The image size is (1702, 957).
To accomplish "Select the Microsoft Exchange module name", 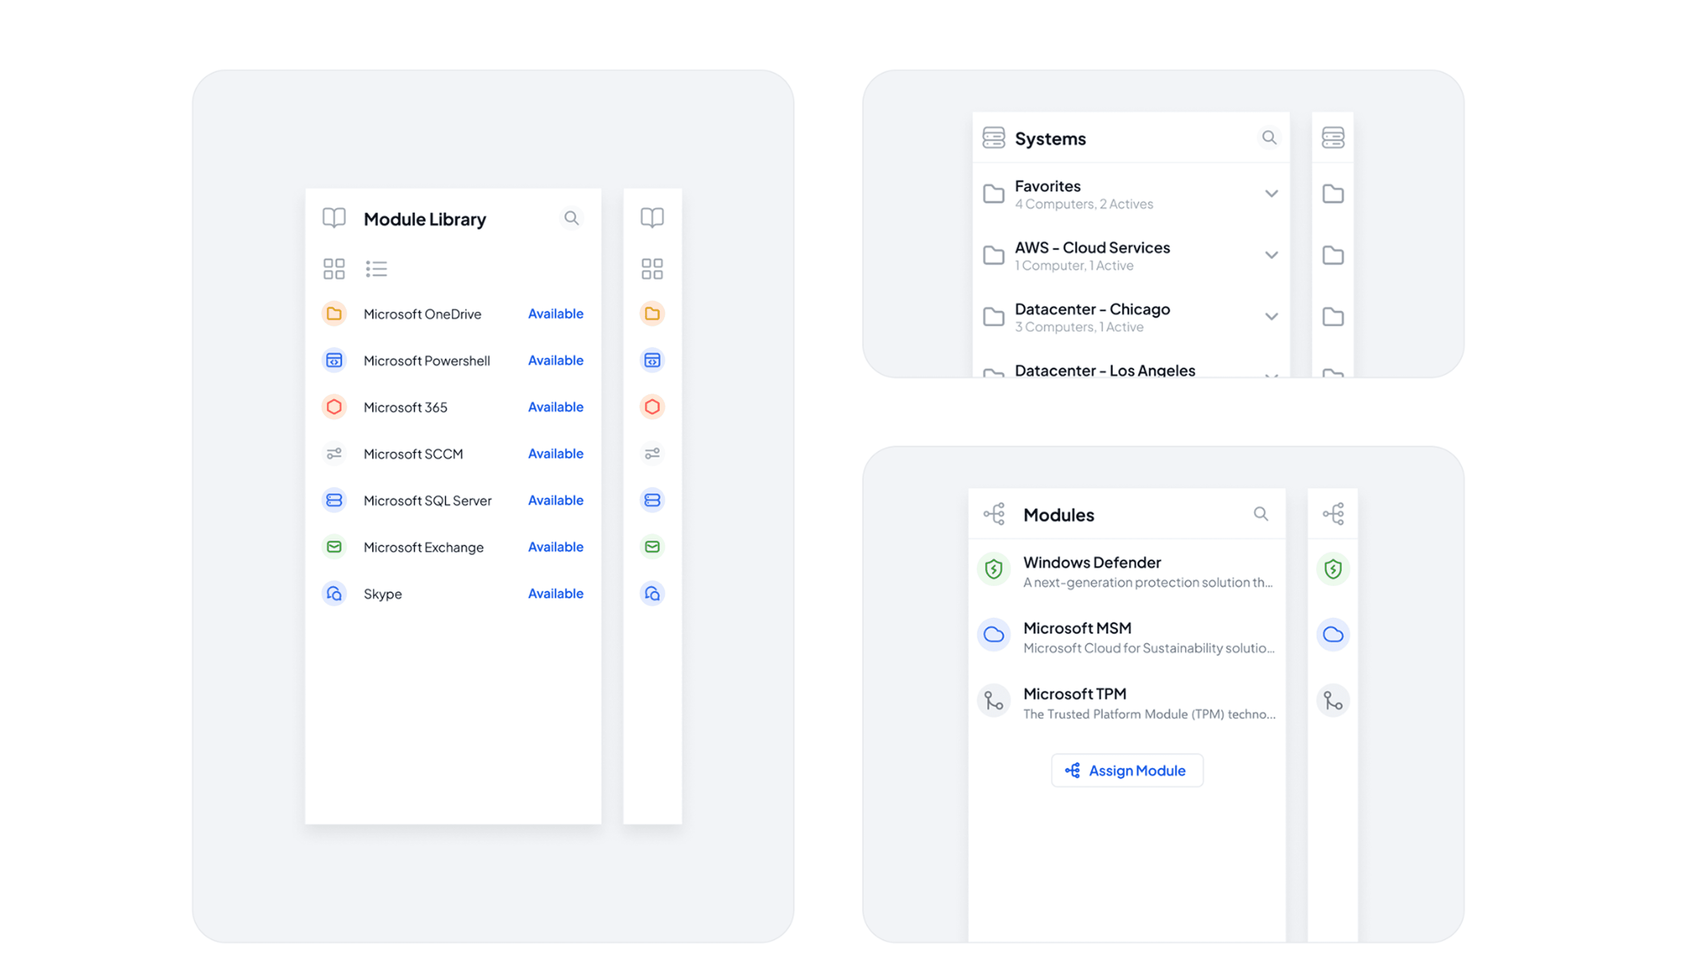I will pos(424,548).
